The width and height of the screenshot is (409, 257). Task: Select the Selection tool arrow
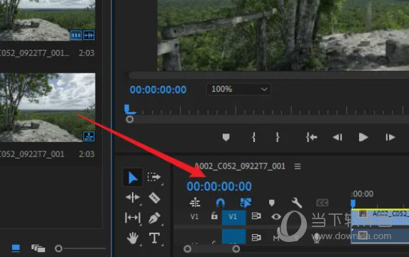[133, 178]
